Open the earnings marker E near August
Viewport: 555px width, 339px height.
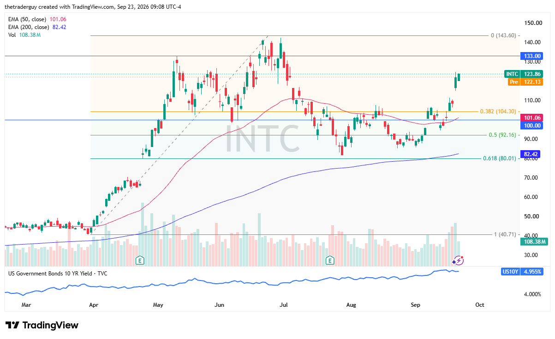(330, 261)
